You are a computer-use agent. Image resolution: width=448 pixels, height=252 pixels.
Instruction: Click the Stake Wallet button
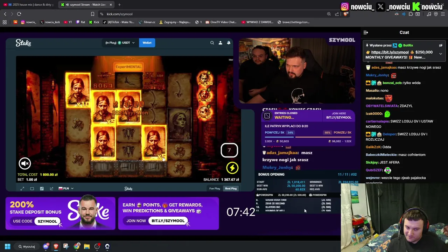click(147, 43)
